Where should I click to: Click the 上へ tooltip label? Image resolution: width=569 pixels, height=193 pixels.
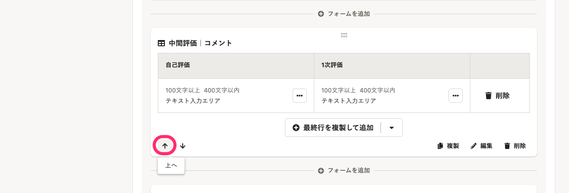click(171, 165)
